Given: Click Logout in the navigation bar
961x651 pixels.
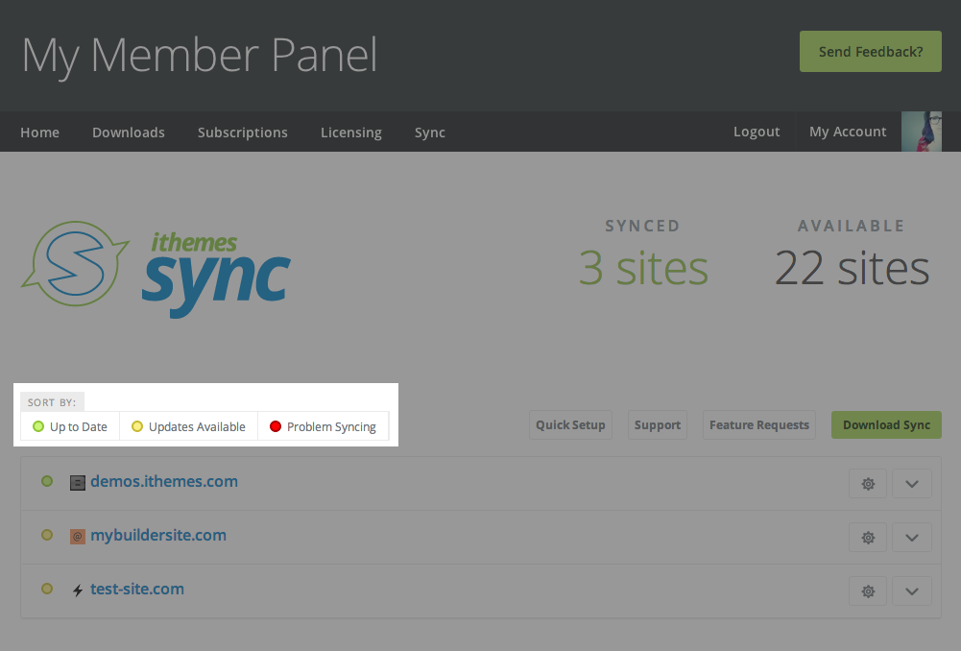Looking at the screenshot, I should pos(757,132).
